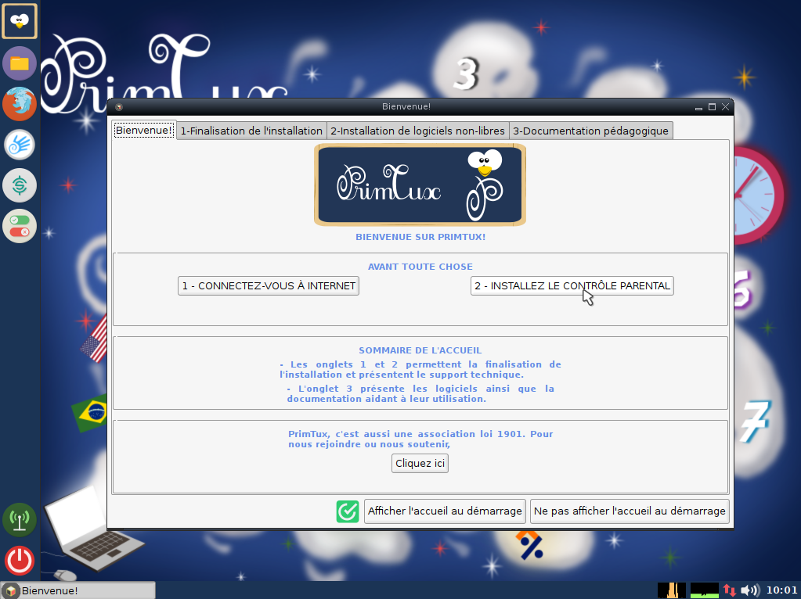Choose Afficher l'accueil au démarrage
Screen dimensions: 801x599
tap(445, 511)
